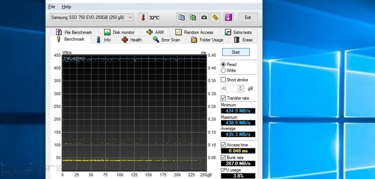Click the access time value 0.048 ms

(238, 151)
